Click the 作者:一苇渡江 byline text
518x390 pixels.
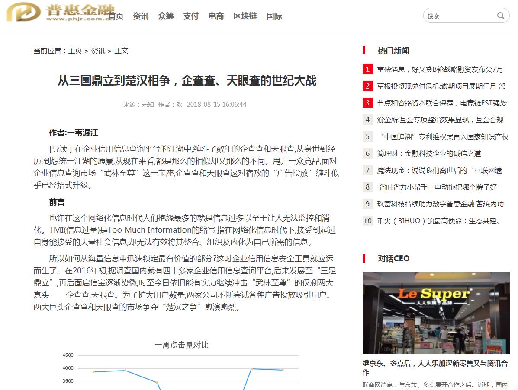tap(73, 133)
